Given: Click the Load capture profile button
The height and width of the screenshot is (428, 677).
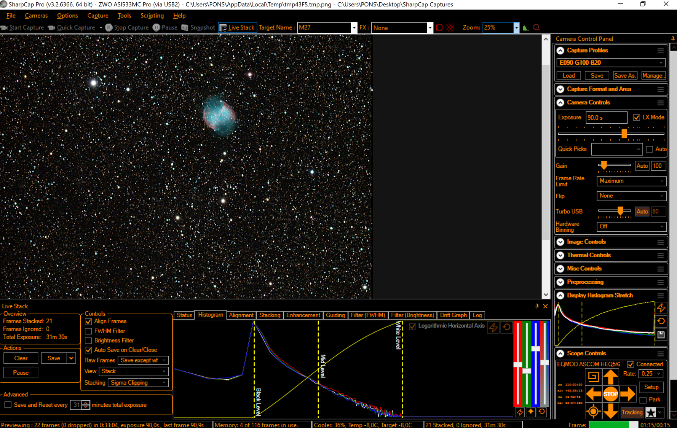Looking at the screenshot, I should 568,76.
